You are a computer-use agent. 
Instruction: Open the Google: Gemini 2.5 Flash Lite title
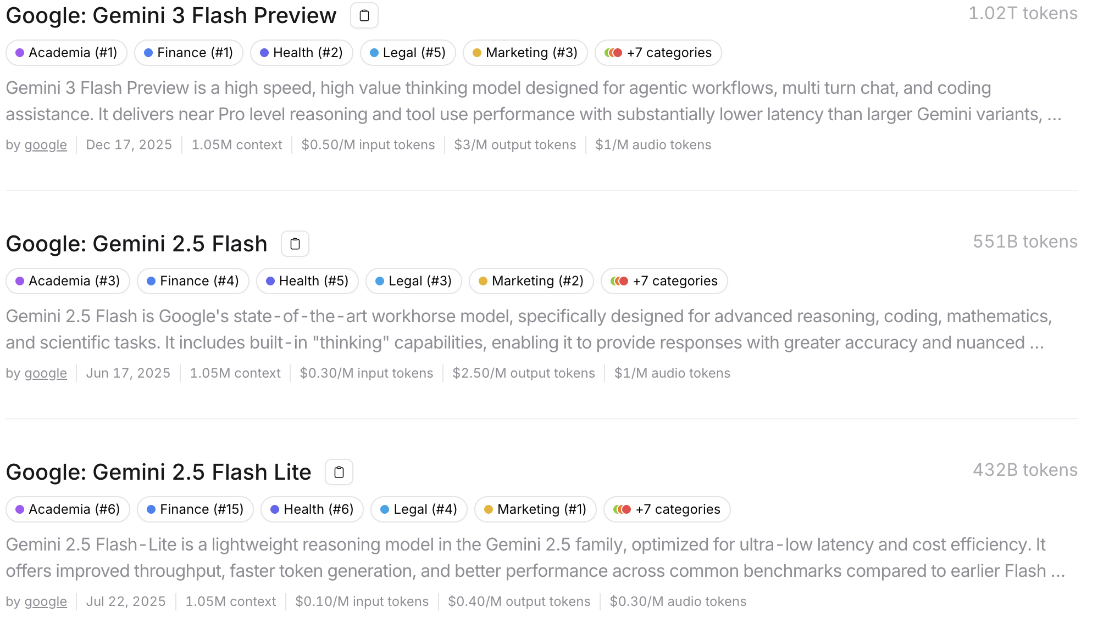point(158,472)
